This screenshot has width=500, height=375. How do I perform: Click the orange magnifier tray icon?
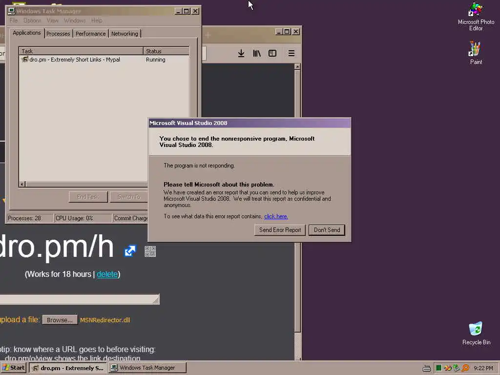click(x=465, y=368)
